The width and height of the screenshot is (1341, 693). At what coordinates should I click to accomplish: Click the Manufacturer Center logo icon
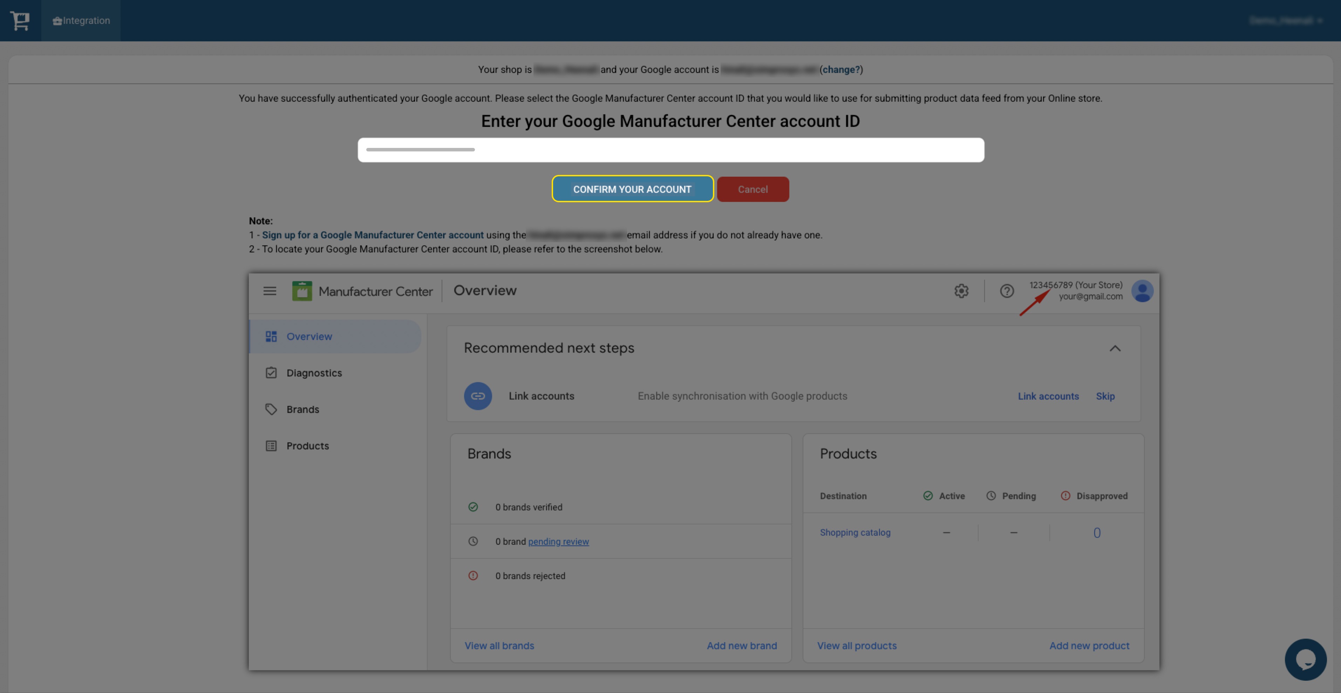coord(302,291)
